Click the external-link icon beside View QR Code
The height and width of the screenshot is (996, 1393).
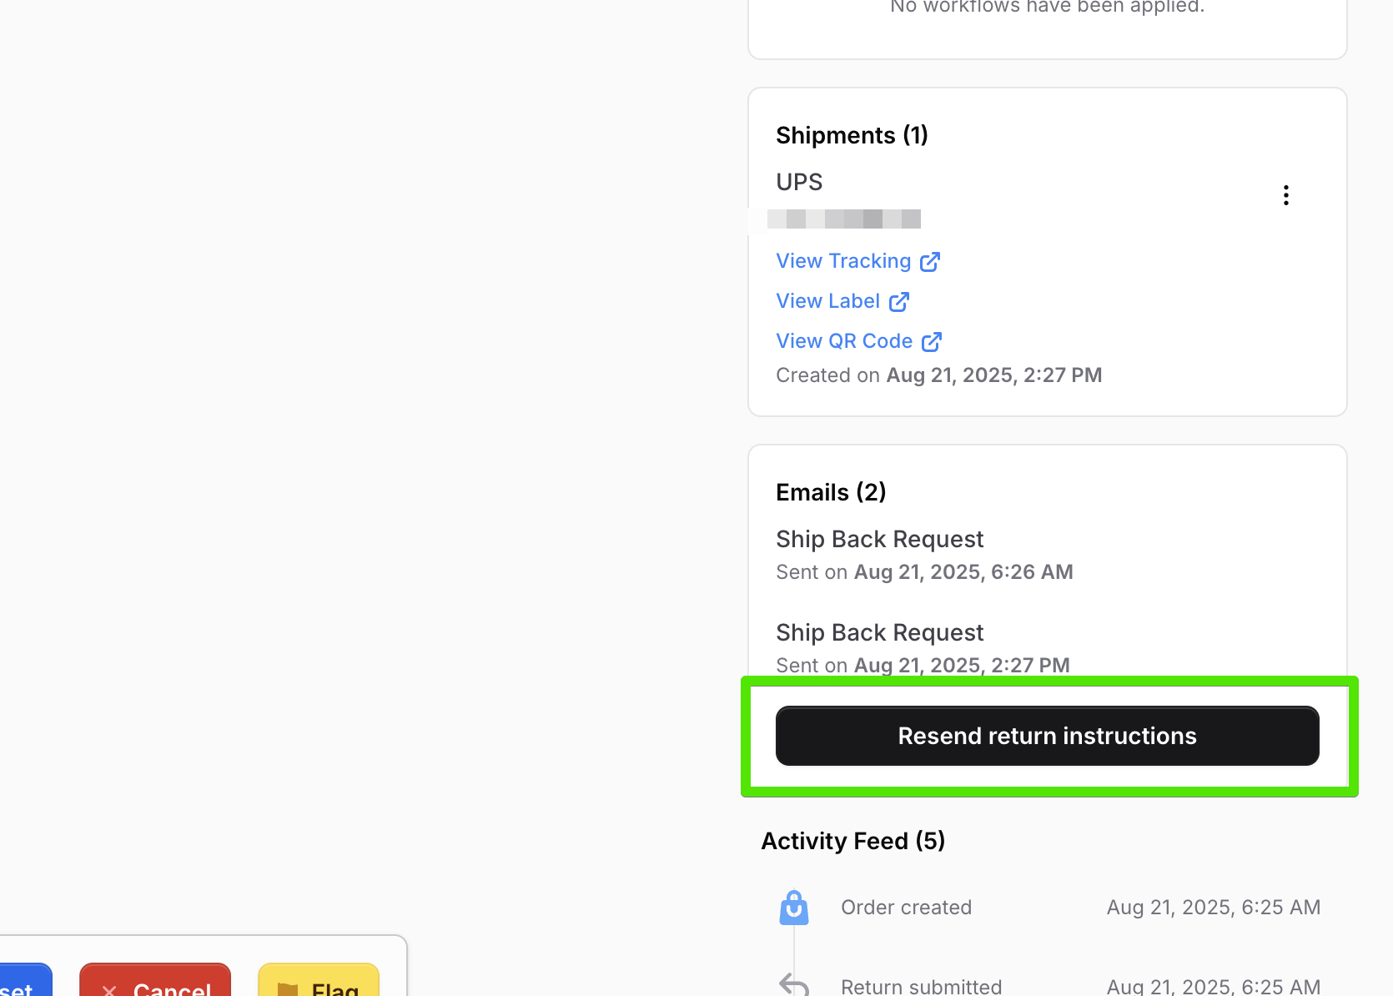point(931,342)
